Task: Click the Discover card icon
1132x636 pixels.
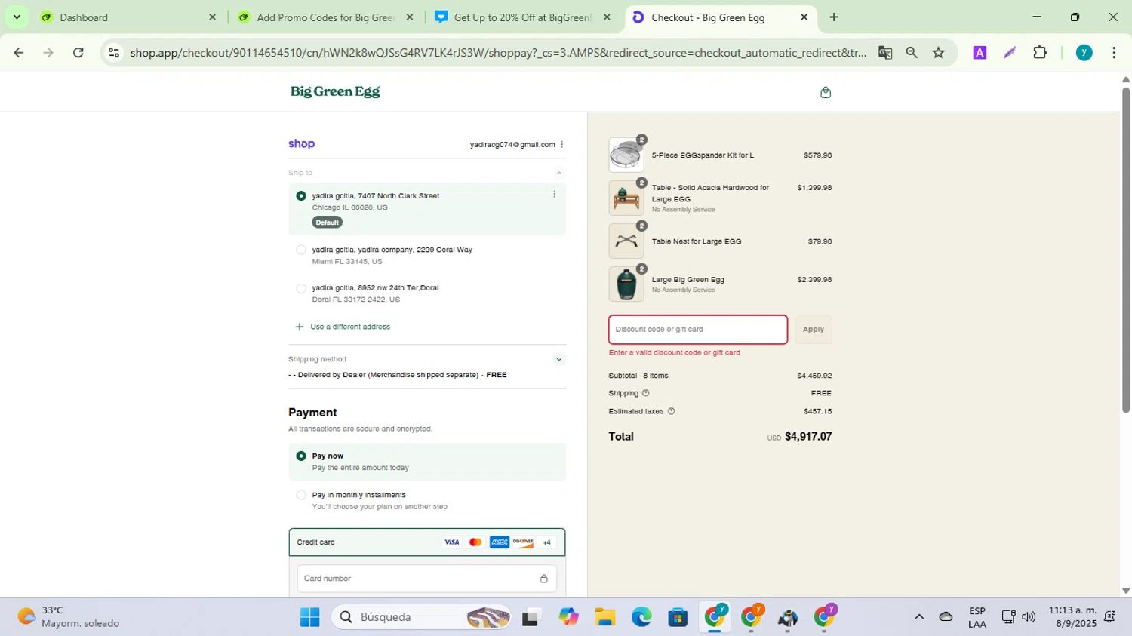Action: (523, 542)
